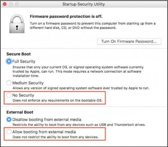
Task: Click 'Does not enforce any requirements' text
Action: click(x=58, y=100)
